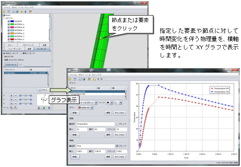Viewport: 241px width, 167px height.
Task: Click the globe icon in Graph-1 toolbar
Action: click(x=84, y=79)
